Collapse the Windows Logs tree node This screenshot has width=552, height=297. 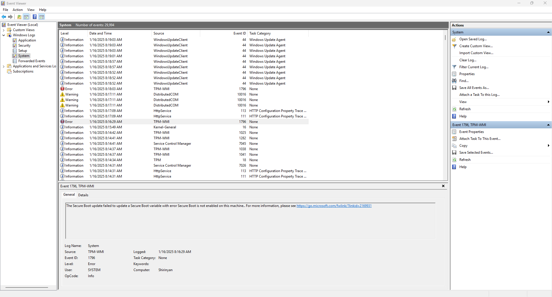pyautogui.click(x=3, y=35)
